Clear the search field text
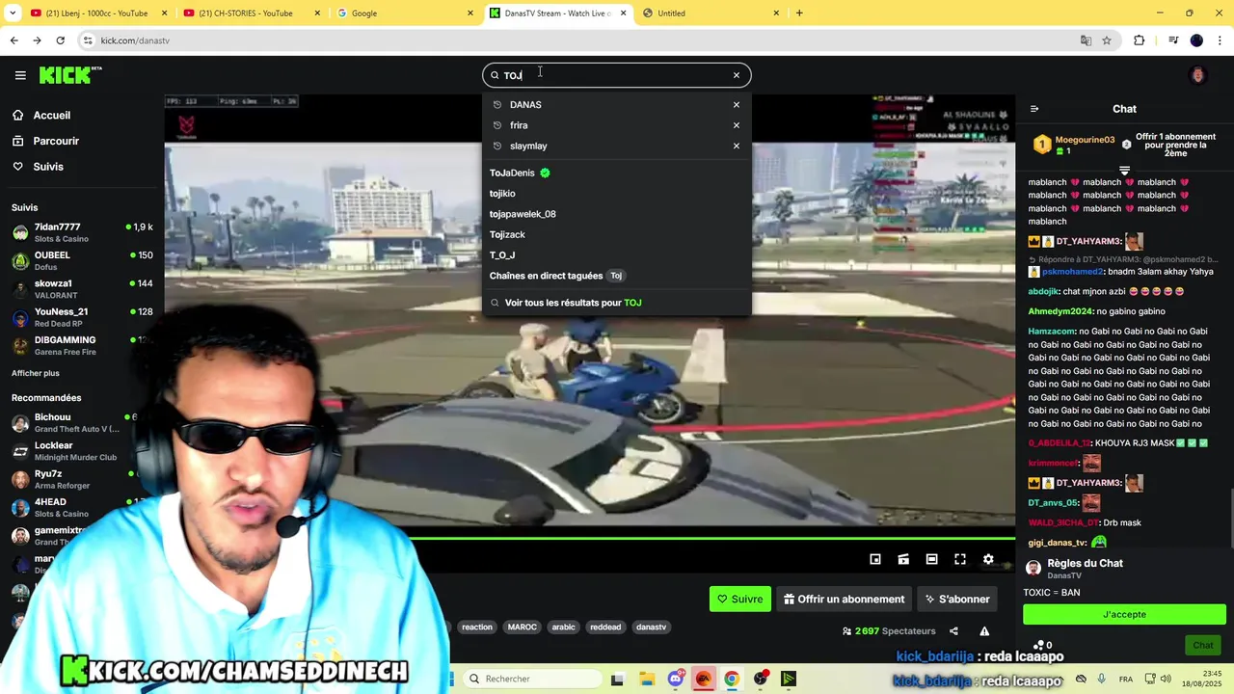This screenshot has width=1234, height=694. pyautogui.click(x=737, y=75)
